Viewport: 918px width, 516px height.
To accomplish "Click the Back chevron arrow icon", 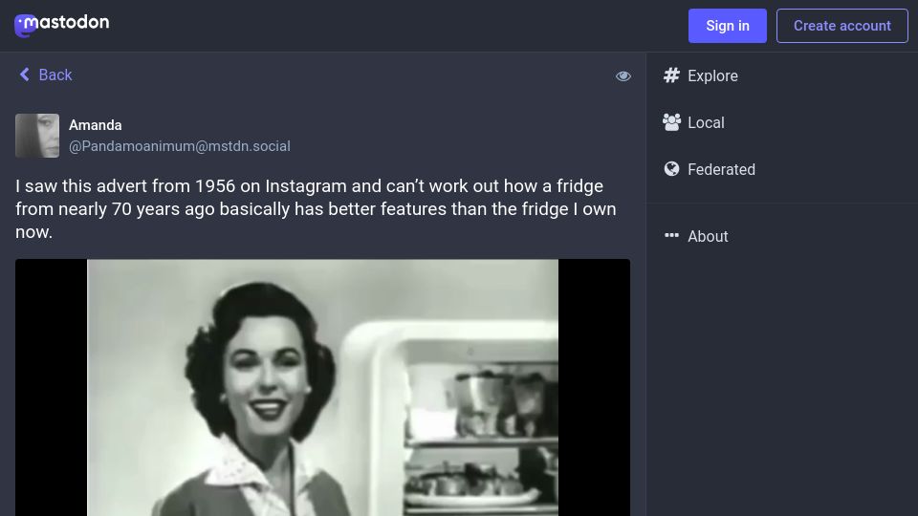I will coord(25,75).
